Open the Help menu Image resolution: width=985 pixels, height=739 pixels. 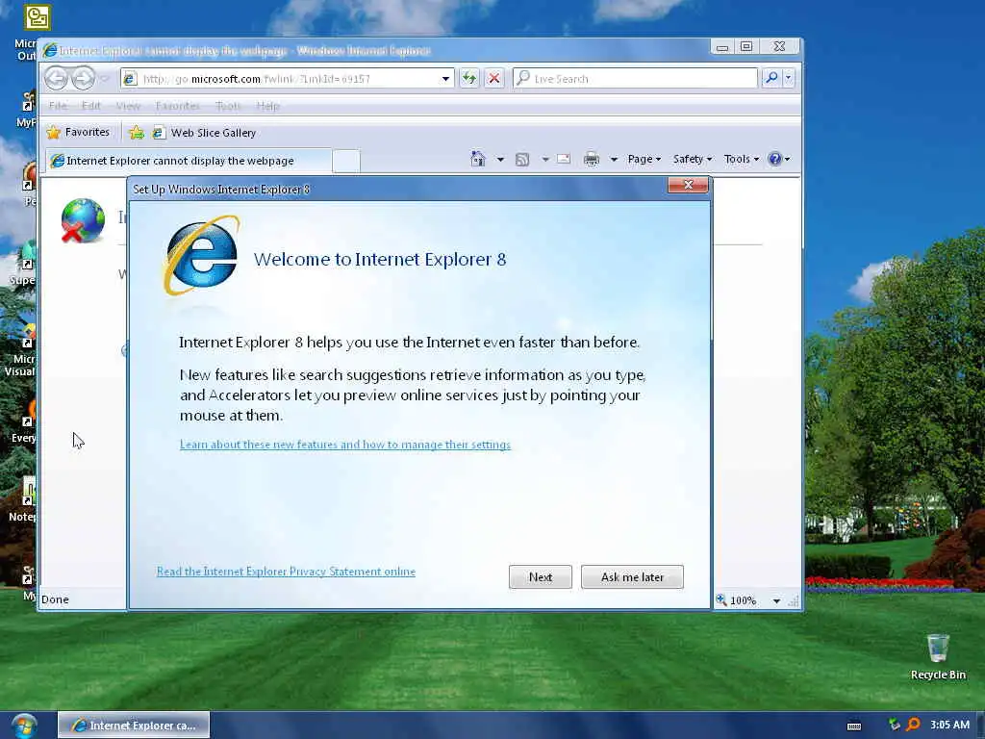(267, 106)
